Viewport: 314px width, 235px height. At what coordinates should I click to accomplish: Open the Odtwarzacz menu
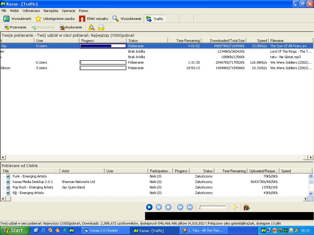[31, 11]
